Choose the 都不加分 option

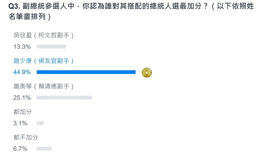[26, 137]
